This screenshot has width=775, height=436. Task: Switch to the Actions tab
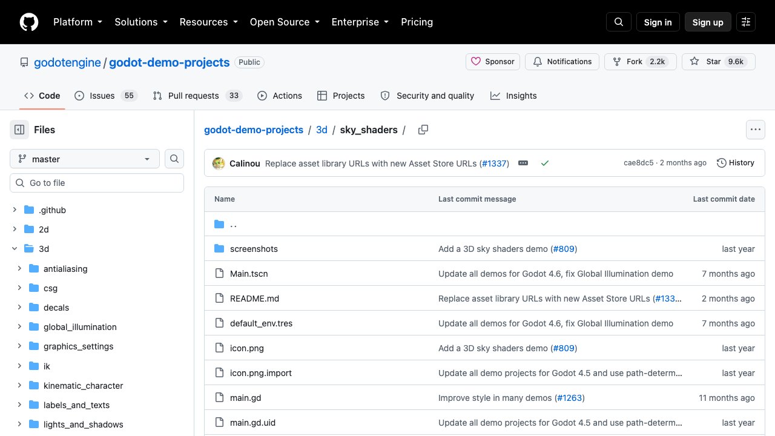click(280, 96)
